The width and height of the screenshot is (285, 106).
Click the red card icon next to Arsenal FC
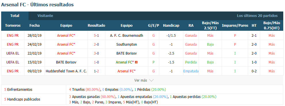(136, 62)
